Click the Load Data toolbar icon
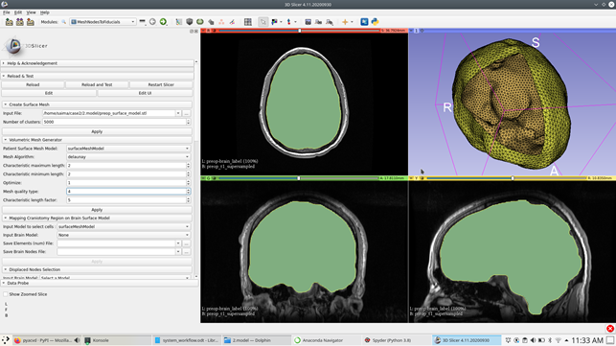Viewport: 616px width, 346px height. pos(9,22)
